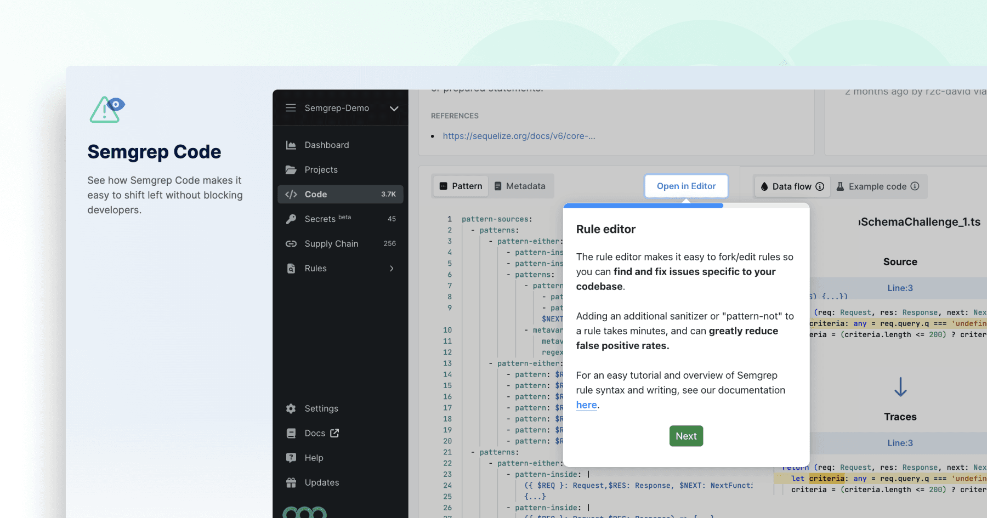Screen dimensions: 987x518
Task: Expand the Semgrep-Demo project dropdown
Action: click(394, 109)
